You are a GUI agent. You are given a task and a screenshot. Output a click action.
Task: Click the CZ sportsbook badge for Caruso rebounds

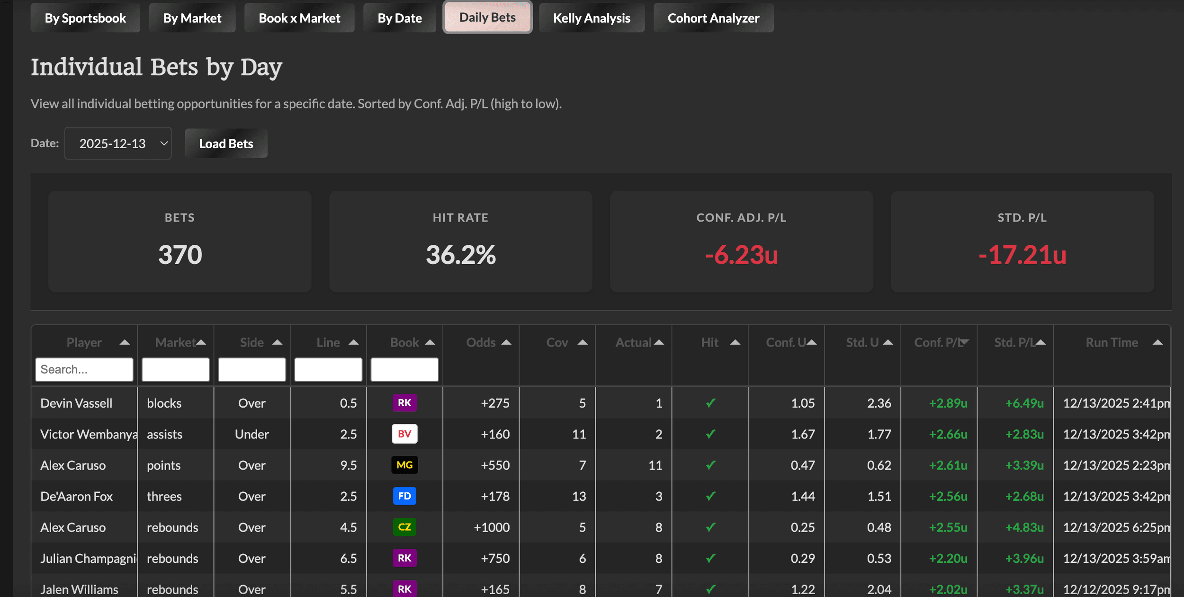404,527
